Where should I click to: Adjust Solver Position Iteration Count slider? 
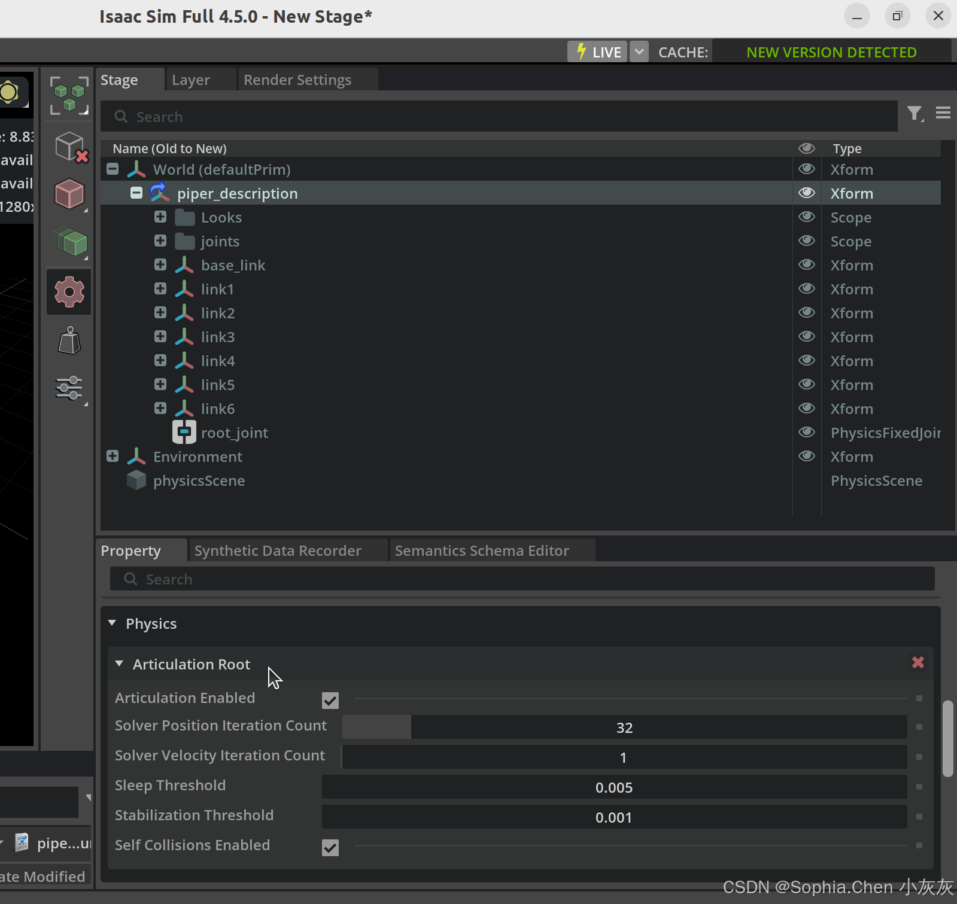pos(624,728)
